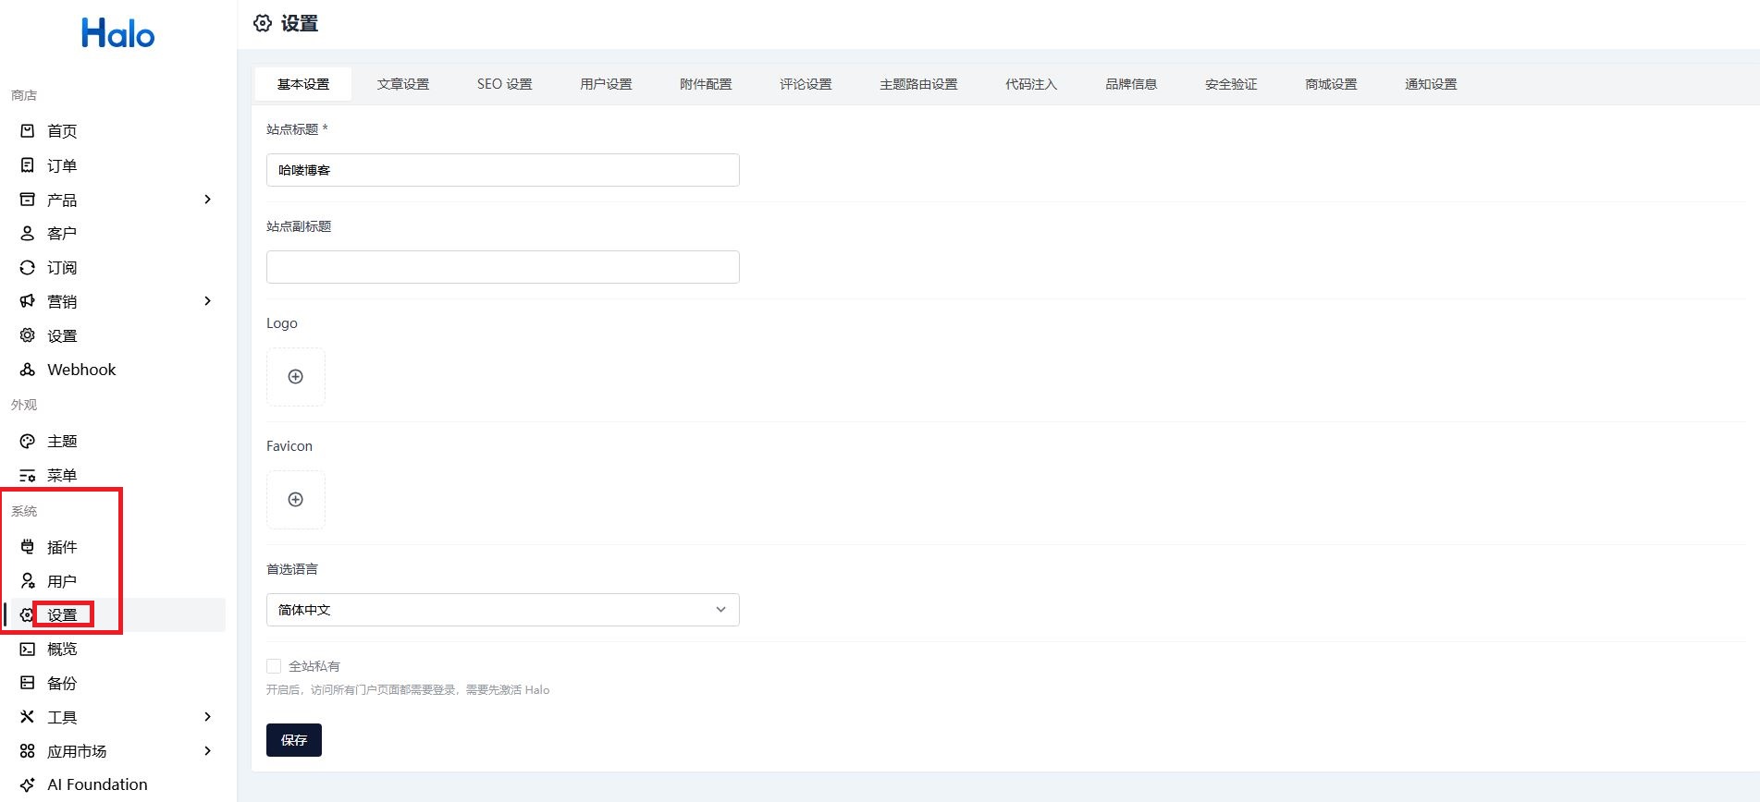Screen dimensions: 1760x802
Task: Expand the 工具 submenu chevron
Action: tap(208, 717)
